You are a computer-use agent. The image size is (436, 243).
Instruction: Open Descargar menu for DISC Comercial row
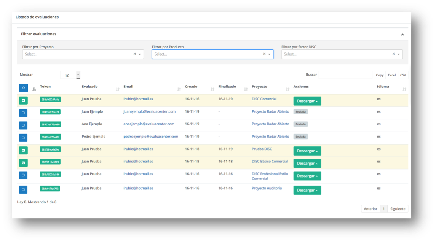pos(307,101)
